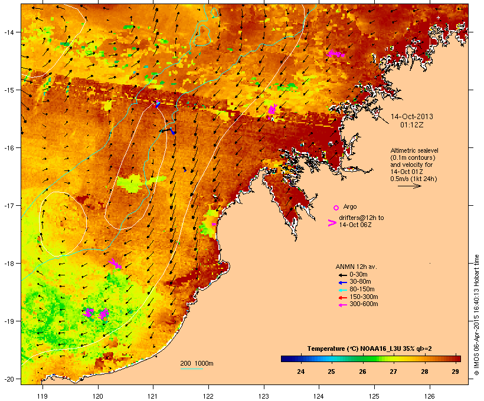Click the colorbar value 25
This screenshot has width=484, height=401.
(331, 372)
